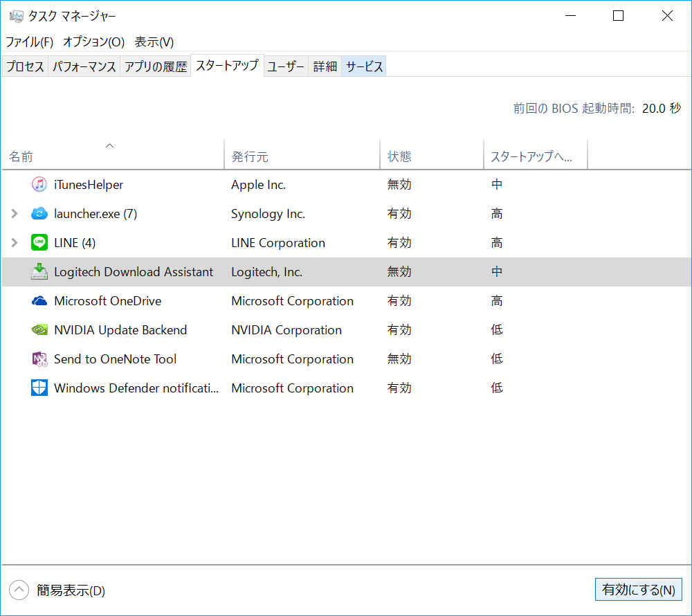
Task: Sort by the スタートアップへ... column header
Action: click(536, 154)
